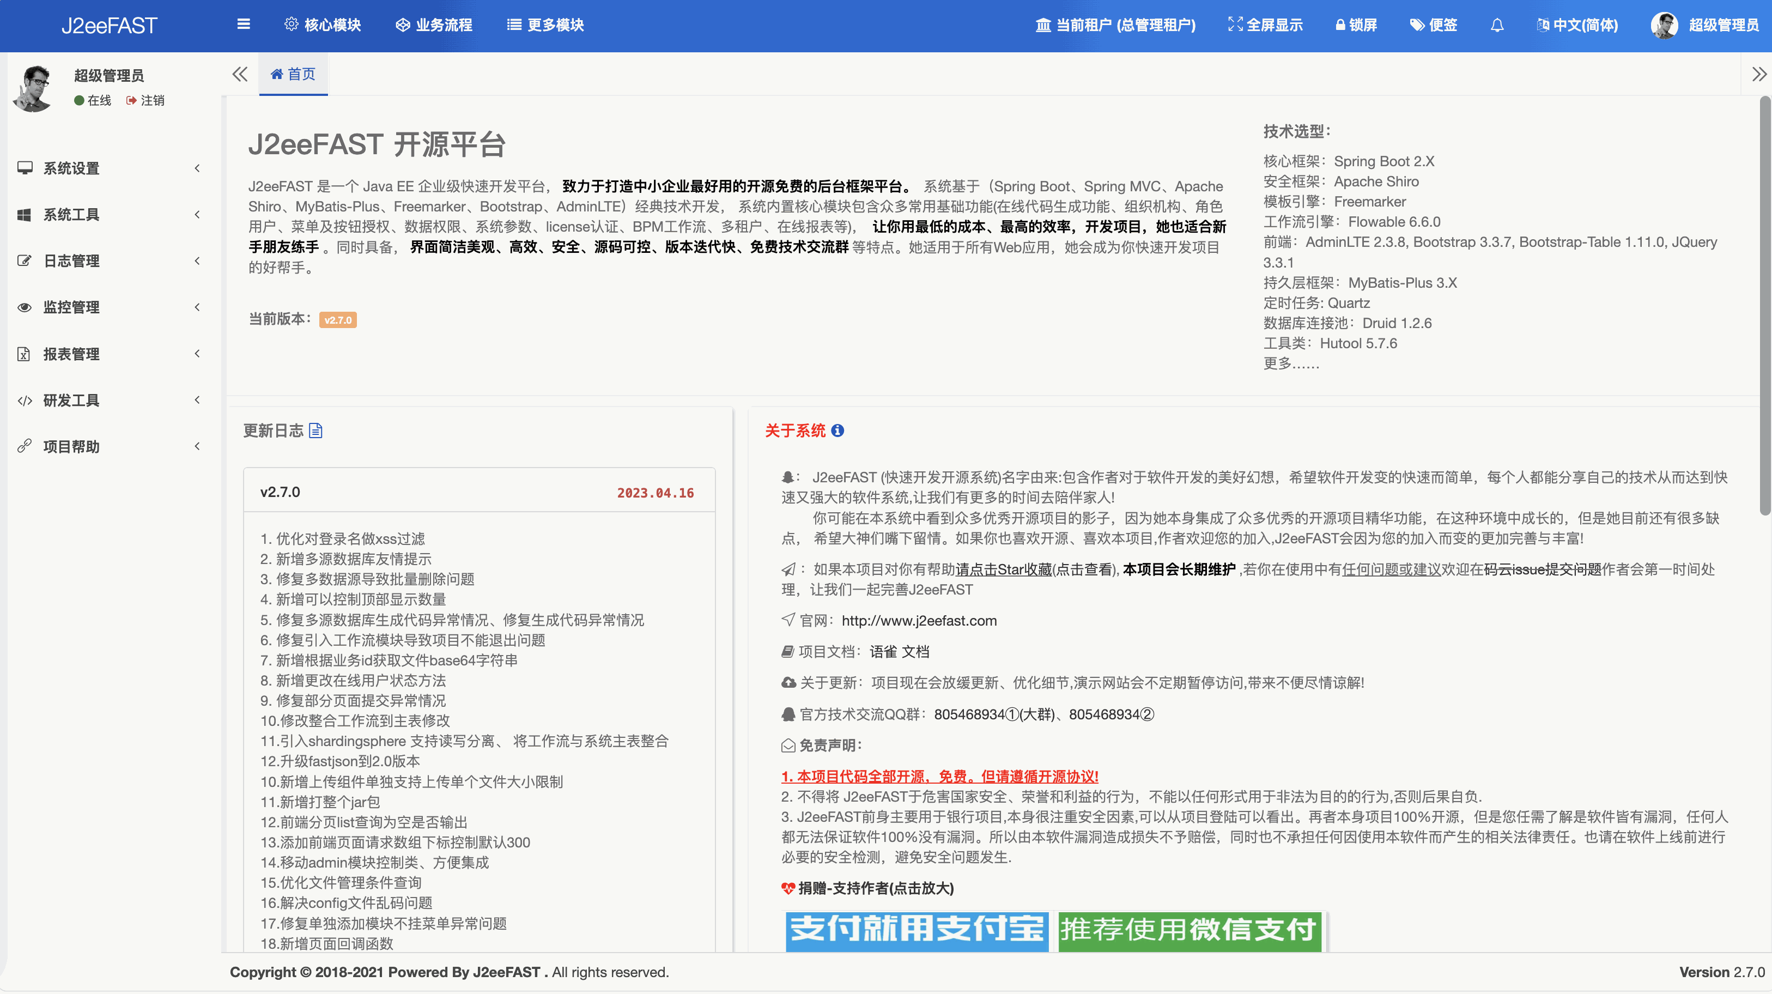Open the 更新日志 document icon
Screen dimensions: 1772x994
pos(315,431)
